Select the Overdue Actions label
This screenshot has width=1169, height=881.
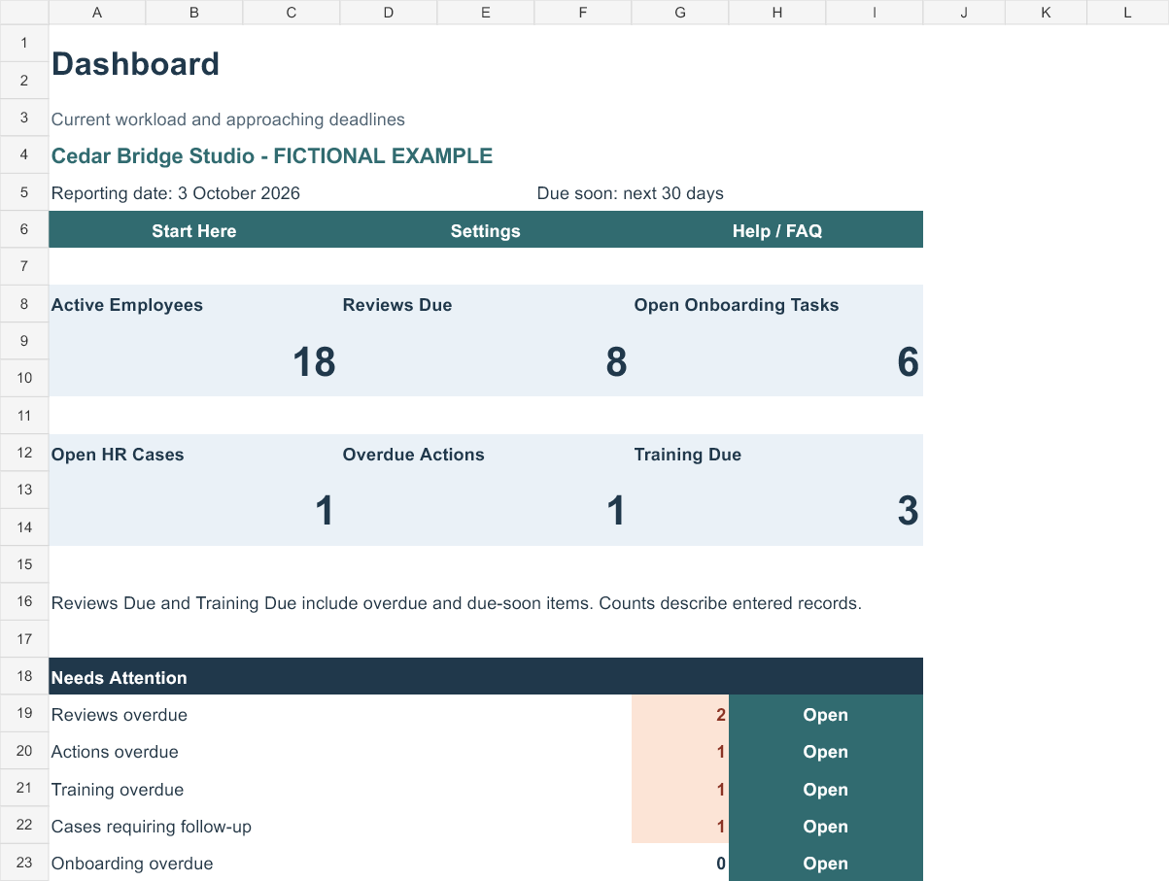tap(413, 455)
